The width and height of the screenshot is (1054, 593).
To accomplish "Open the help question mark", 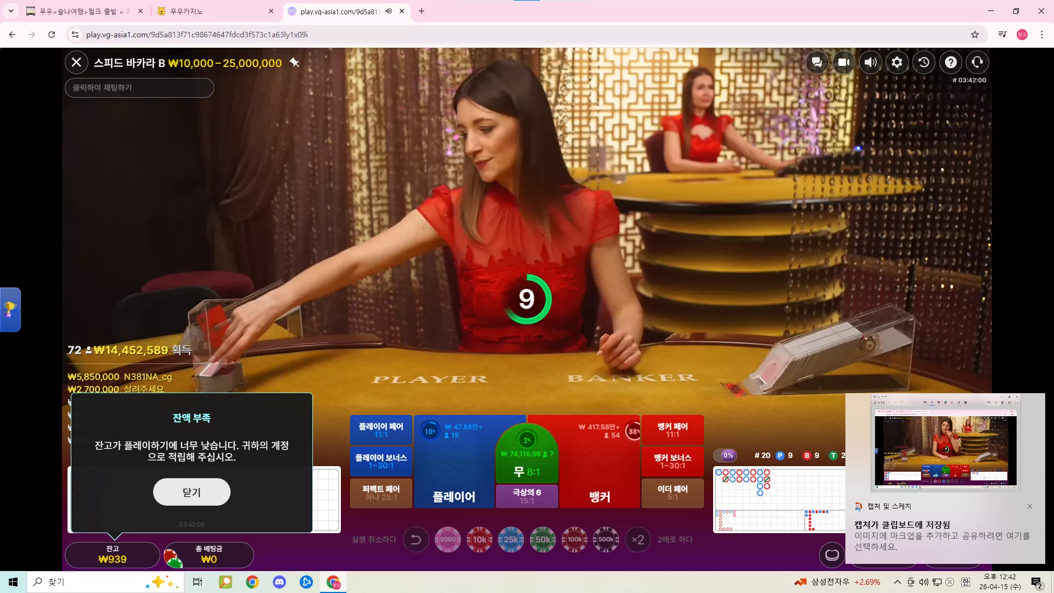I will [951, 63].
